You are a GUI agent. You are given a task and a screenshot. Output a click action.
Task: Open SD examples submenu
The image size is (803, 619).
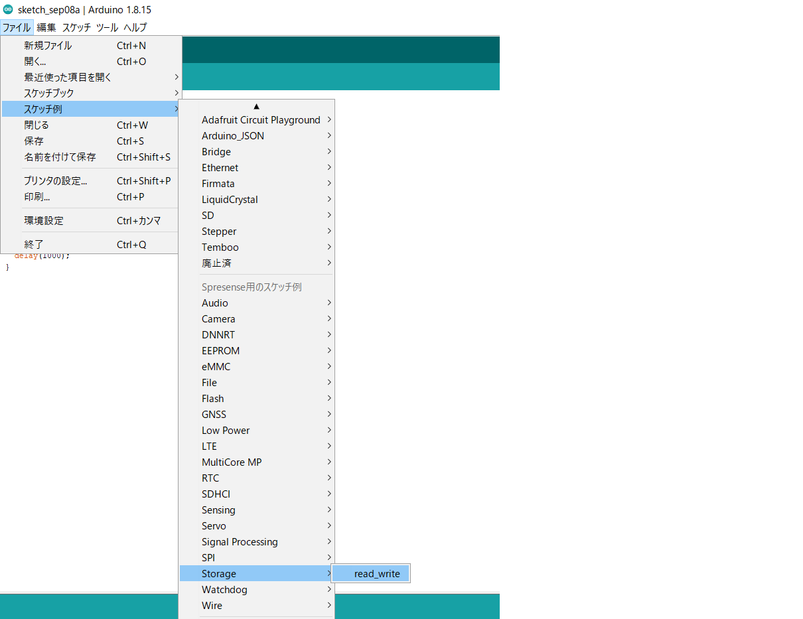[x=256, y=216]
